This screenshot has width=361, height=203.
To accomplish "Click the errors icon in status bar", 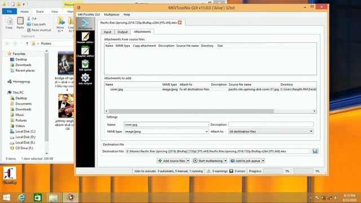I will [x=231, y=171].
